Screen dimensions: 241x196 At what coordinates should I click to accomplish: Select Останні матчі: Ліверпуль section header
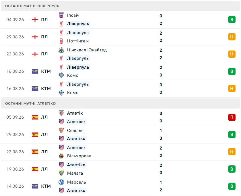[120, 6]
